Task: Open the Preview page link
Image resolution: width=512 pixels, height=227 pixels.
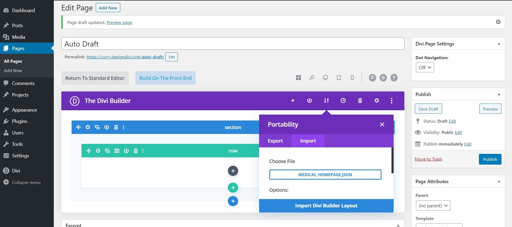Action: (119, 23)
